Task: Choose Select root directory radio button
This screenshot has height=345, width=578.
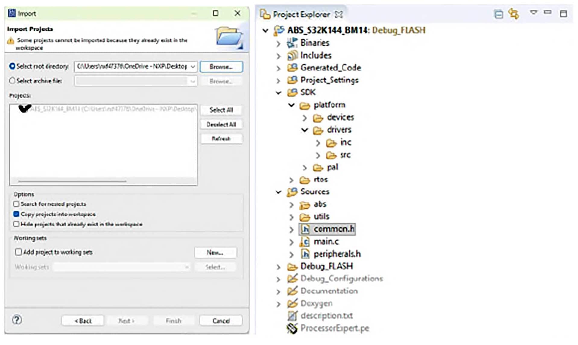Action: click(x=12, y=66)
